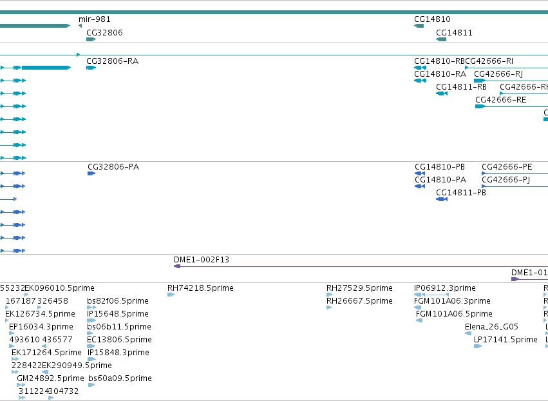The image size is (548, 401).
Task: Select the CG14811 gene label
Action: [x=454, y=32]
